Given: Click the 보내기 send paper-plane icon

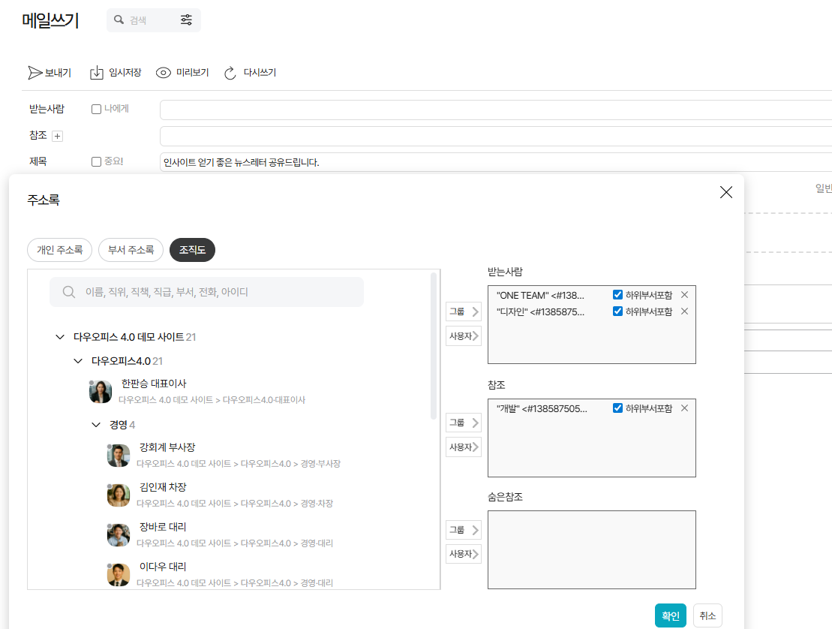Looking at the screenshot, I should pos(34,72).
